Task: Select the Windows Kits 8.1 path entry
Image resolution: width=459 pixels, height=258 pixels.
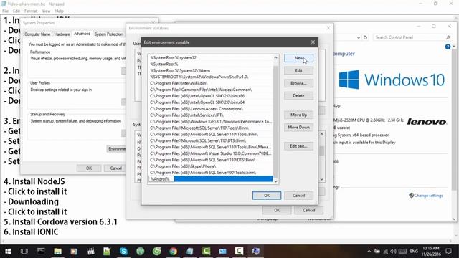Action: (210, 121)
